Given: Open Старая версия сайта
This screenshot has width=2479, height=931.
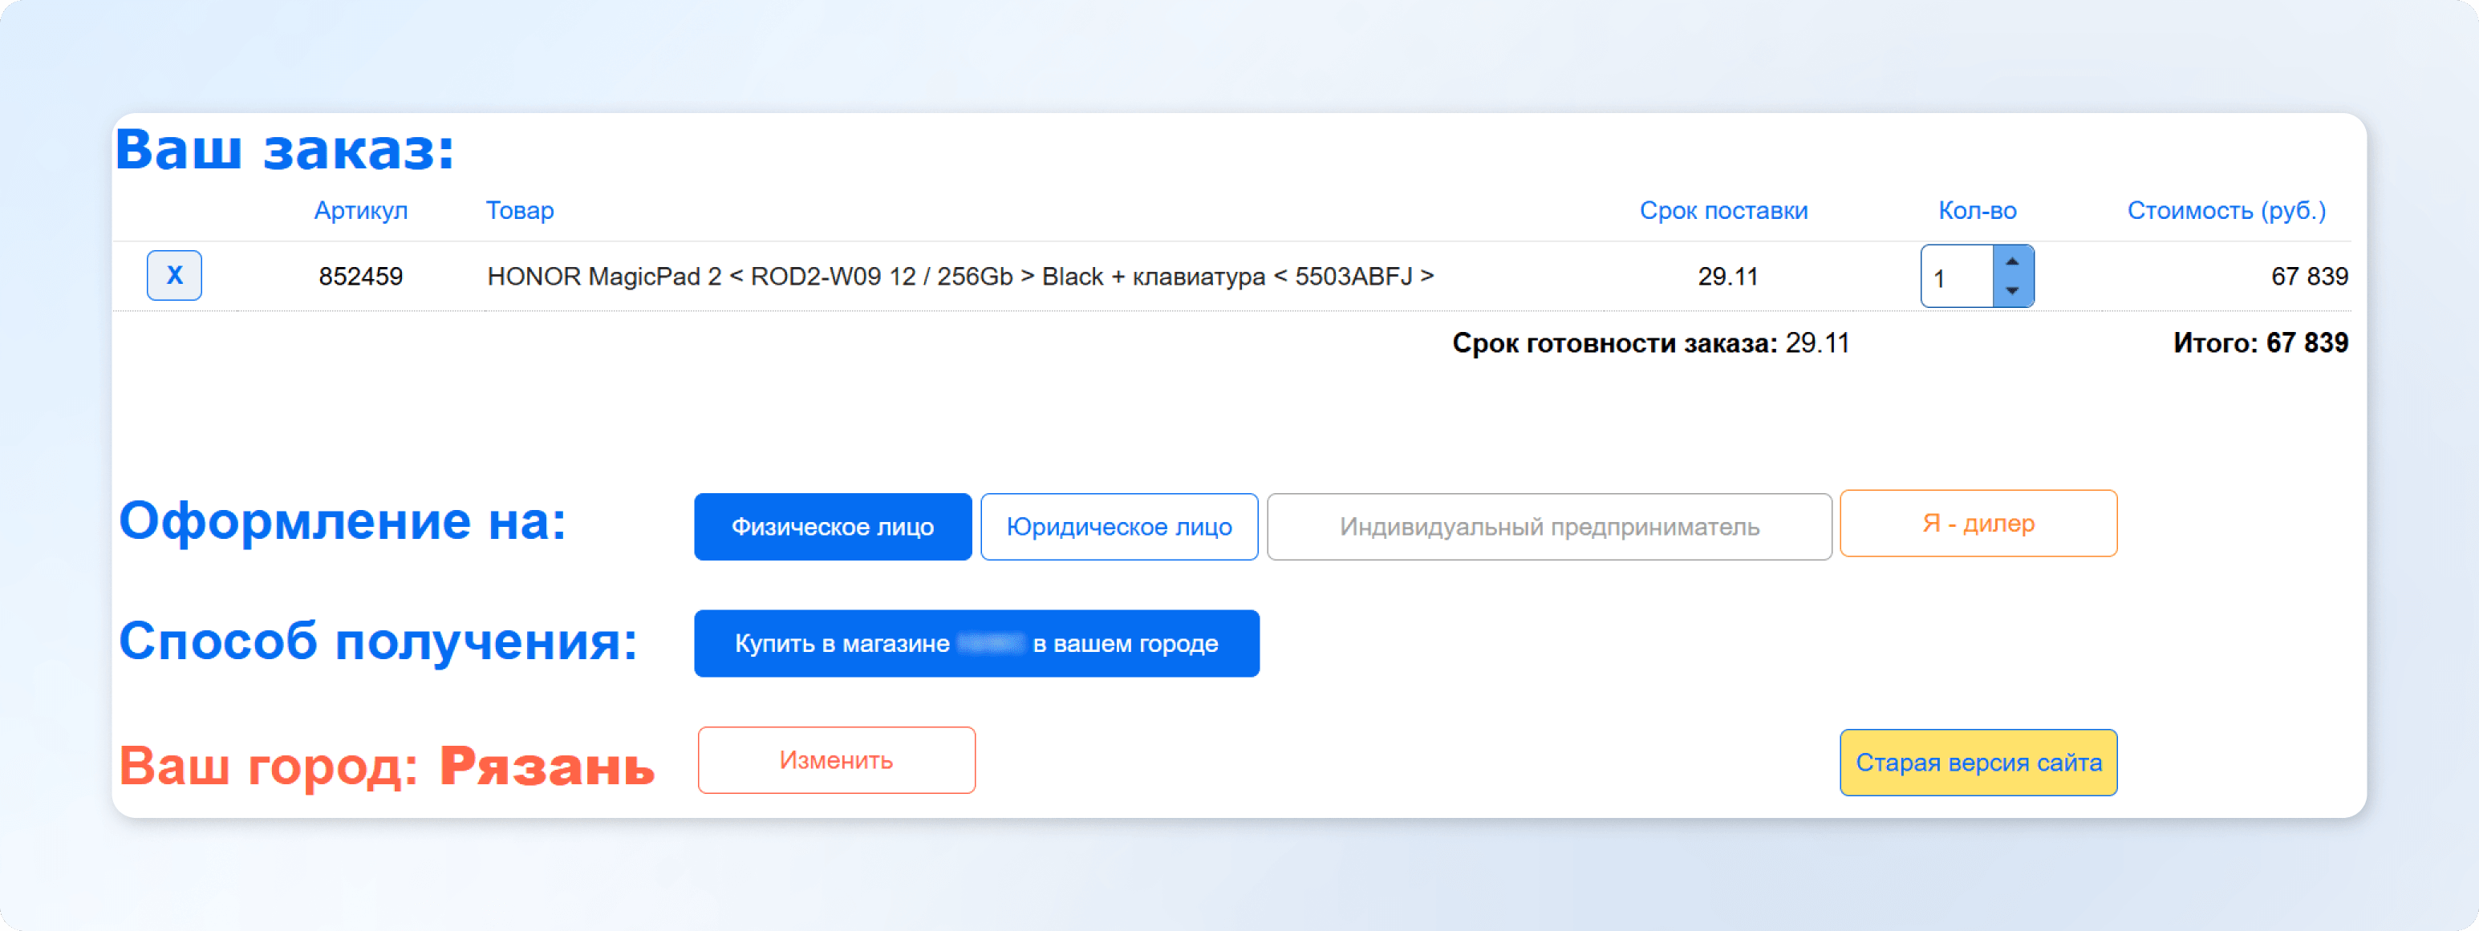Looking at the screenshot, I should click(x=1978, y=762).
